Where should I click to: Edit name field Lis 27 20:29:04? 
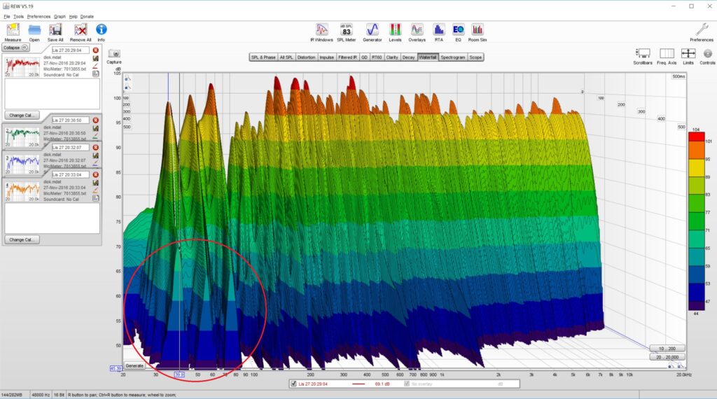(70, 50)
